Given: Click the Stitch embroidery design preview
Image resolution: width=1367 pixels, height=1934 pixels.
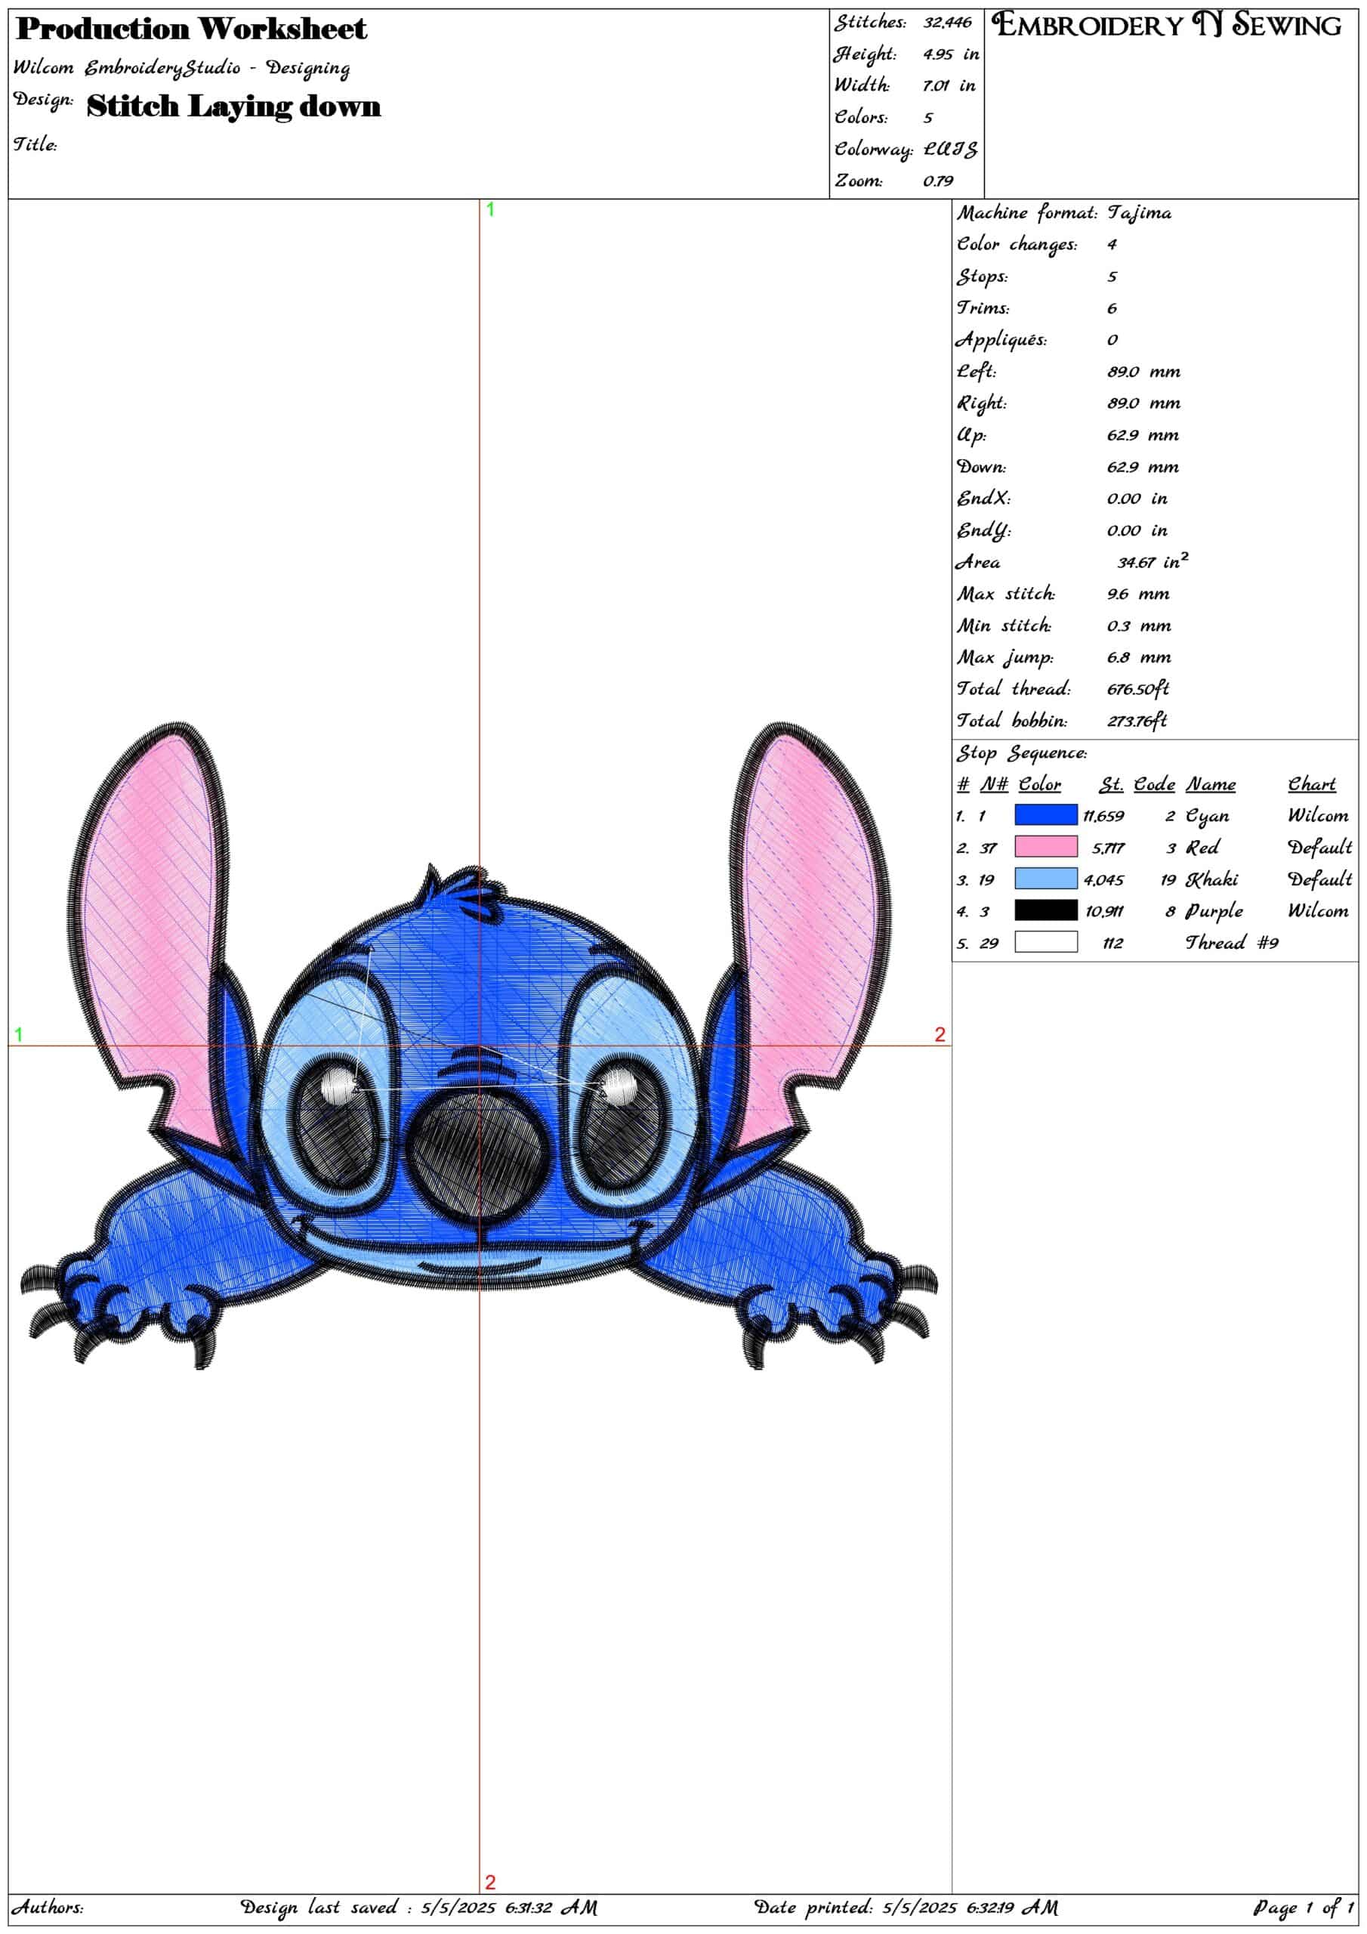Looking at the screenshot, I should (x=478, y=1046).
